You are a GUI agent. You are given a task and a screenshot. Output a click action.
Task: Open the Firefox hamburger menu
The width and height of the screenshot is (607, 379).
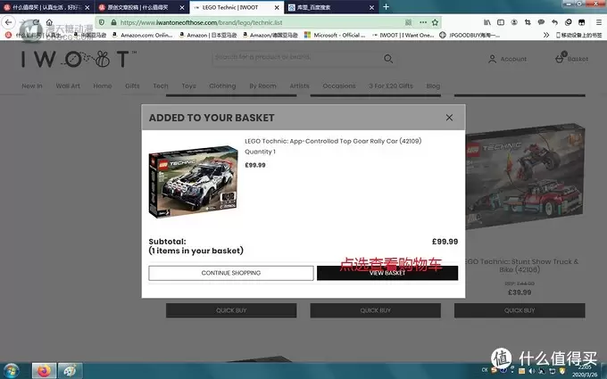click(598, 22)
